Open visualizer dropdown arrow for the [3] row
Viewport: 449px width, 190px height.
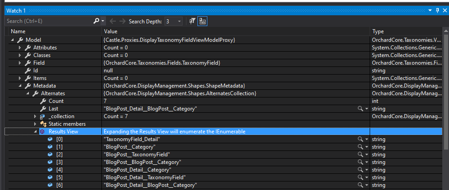(x=367, y=162)
